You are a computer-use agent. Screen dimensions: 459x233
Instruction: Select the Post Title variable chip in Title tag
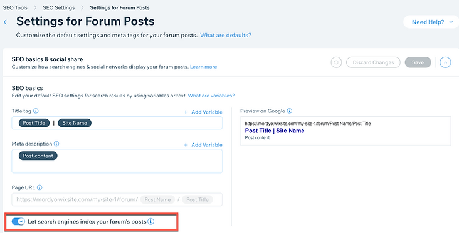(x=34, y=123)
